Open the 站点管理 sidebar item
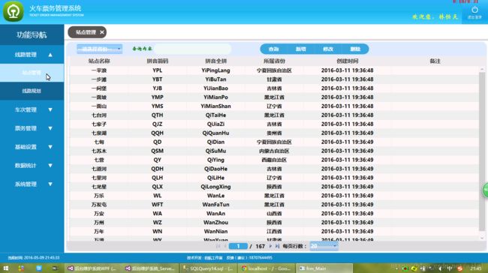This screenshot has width=488, height=273. point(32,73)
